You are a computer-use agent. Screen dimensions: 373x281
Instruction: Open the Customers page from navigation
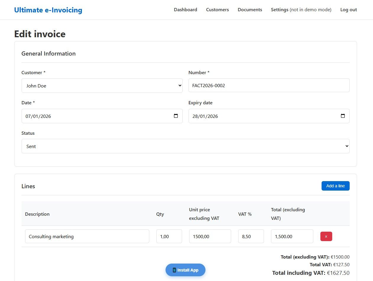(217, 10)
